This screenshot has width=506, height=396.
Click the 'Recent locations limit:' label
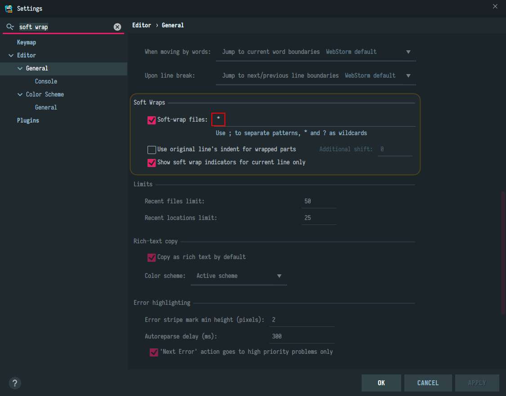181,218
